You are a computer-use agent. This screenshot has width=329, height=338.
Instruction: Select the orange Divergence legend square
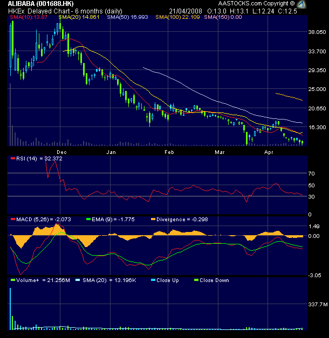[x=153, y=220]
